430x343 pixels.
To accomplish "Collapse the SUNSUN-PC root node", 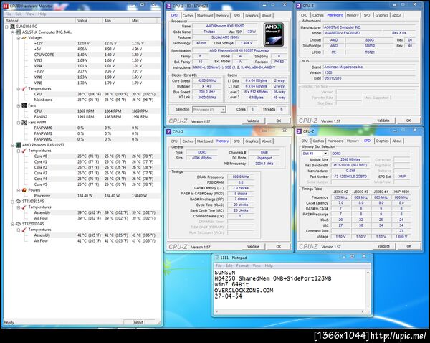I will tap(6, 27).
